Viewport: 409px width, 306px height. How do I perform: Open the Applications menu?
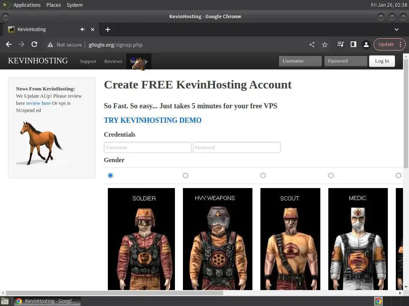point(27,5)
